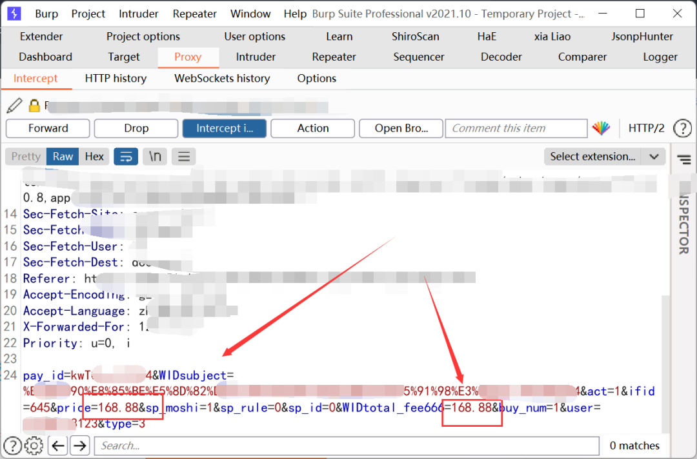The height and width of the screenshot is (459, 697).
Task: Open the Repeater menu in menu bar
Action: point(194,14)
